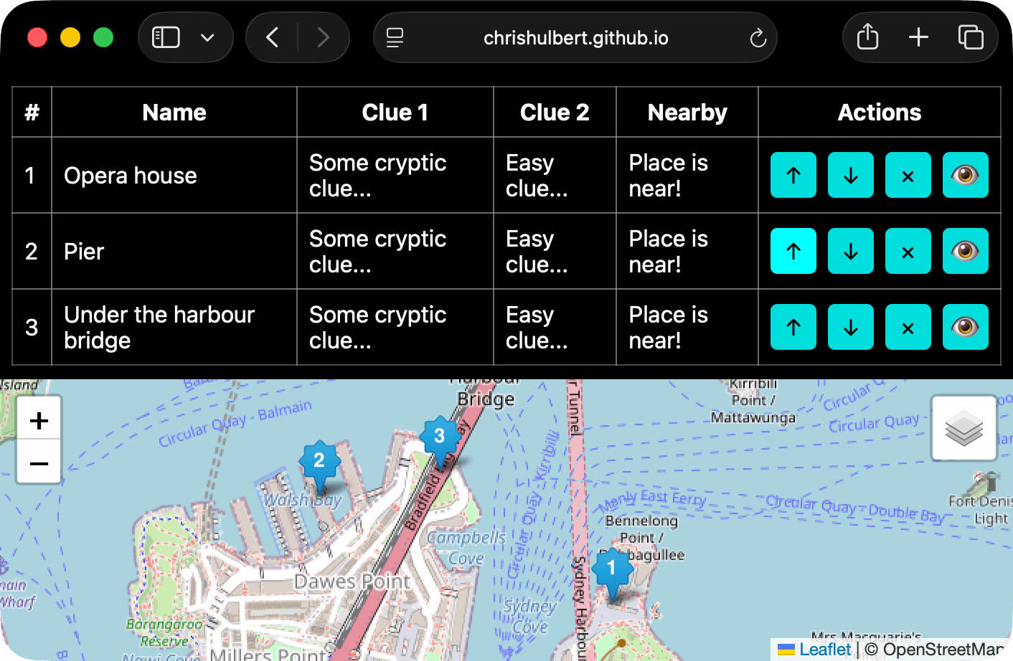
Task: Open the Leaflet website link
Action: 824,649
